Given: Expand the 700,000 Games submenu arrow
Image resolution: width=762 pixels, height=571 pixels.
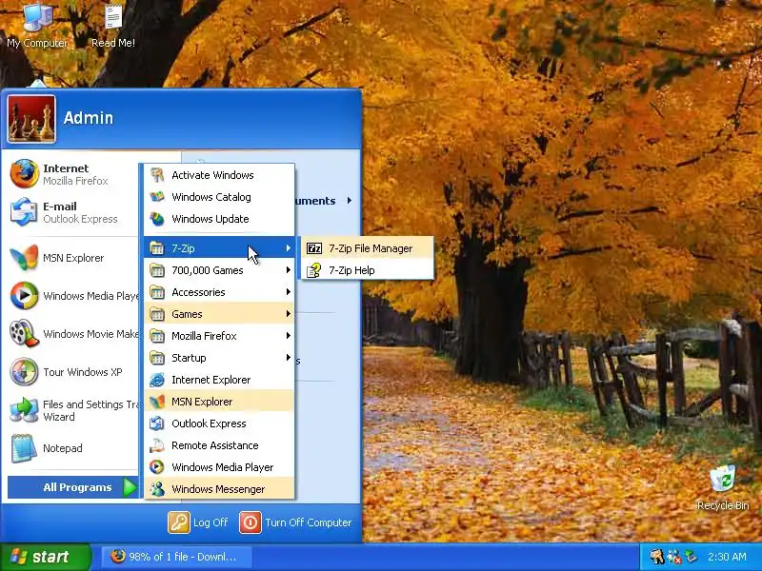Looking at the screenshot, I should tap(289, 270).
